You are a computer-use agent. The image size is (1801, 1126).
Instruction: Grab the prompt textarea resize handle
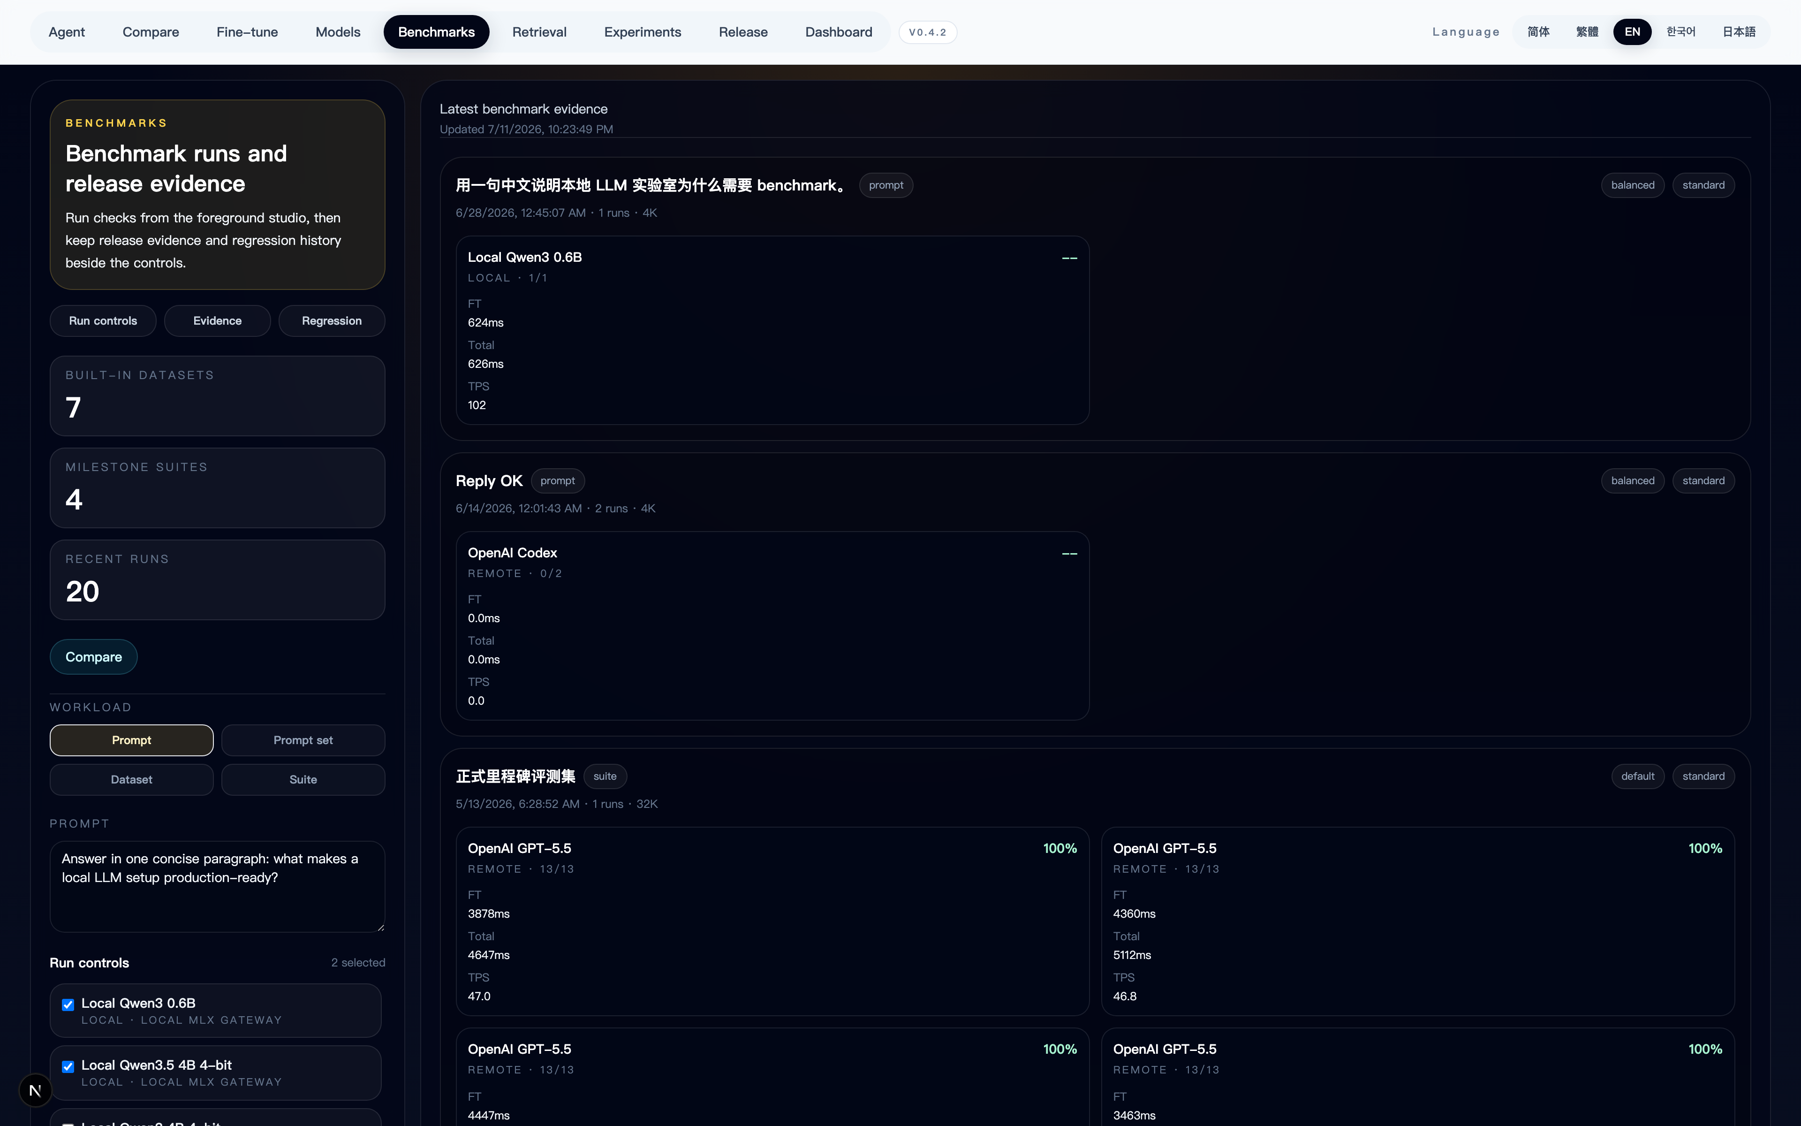380,927
